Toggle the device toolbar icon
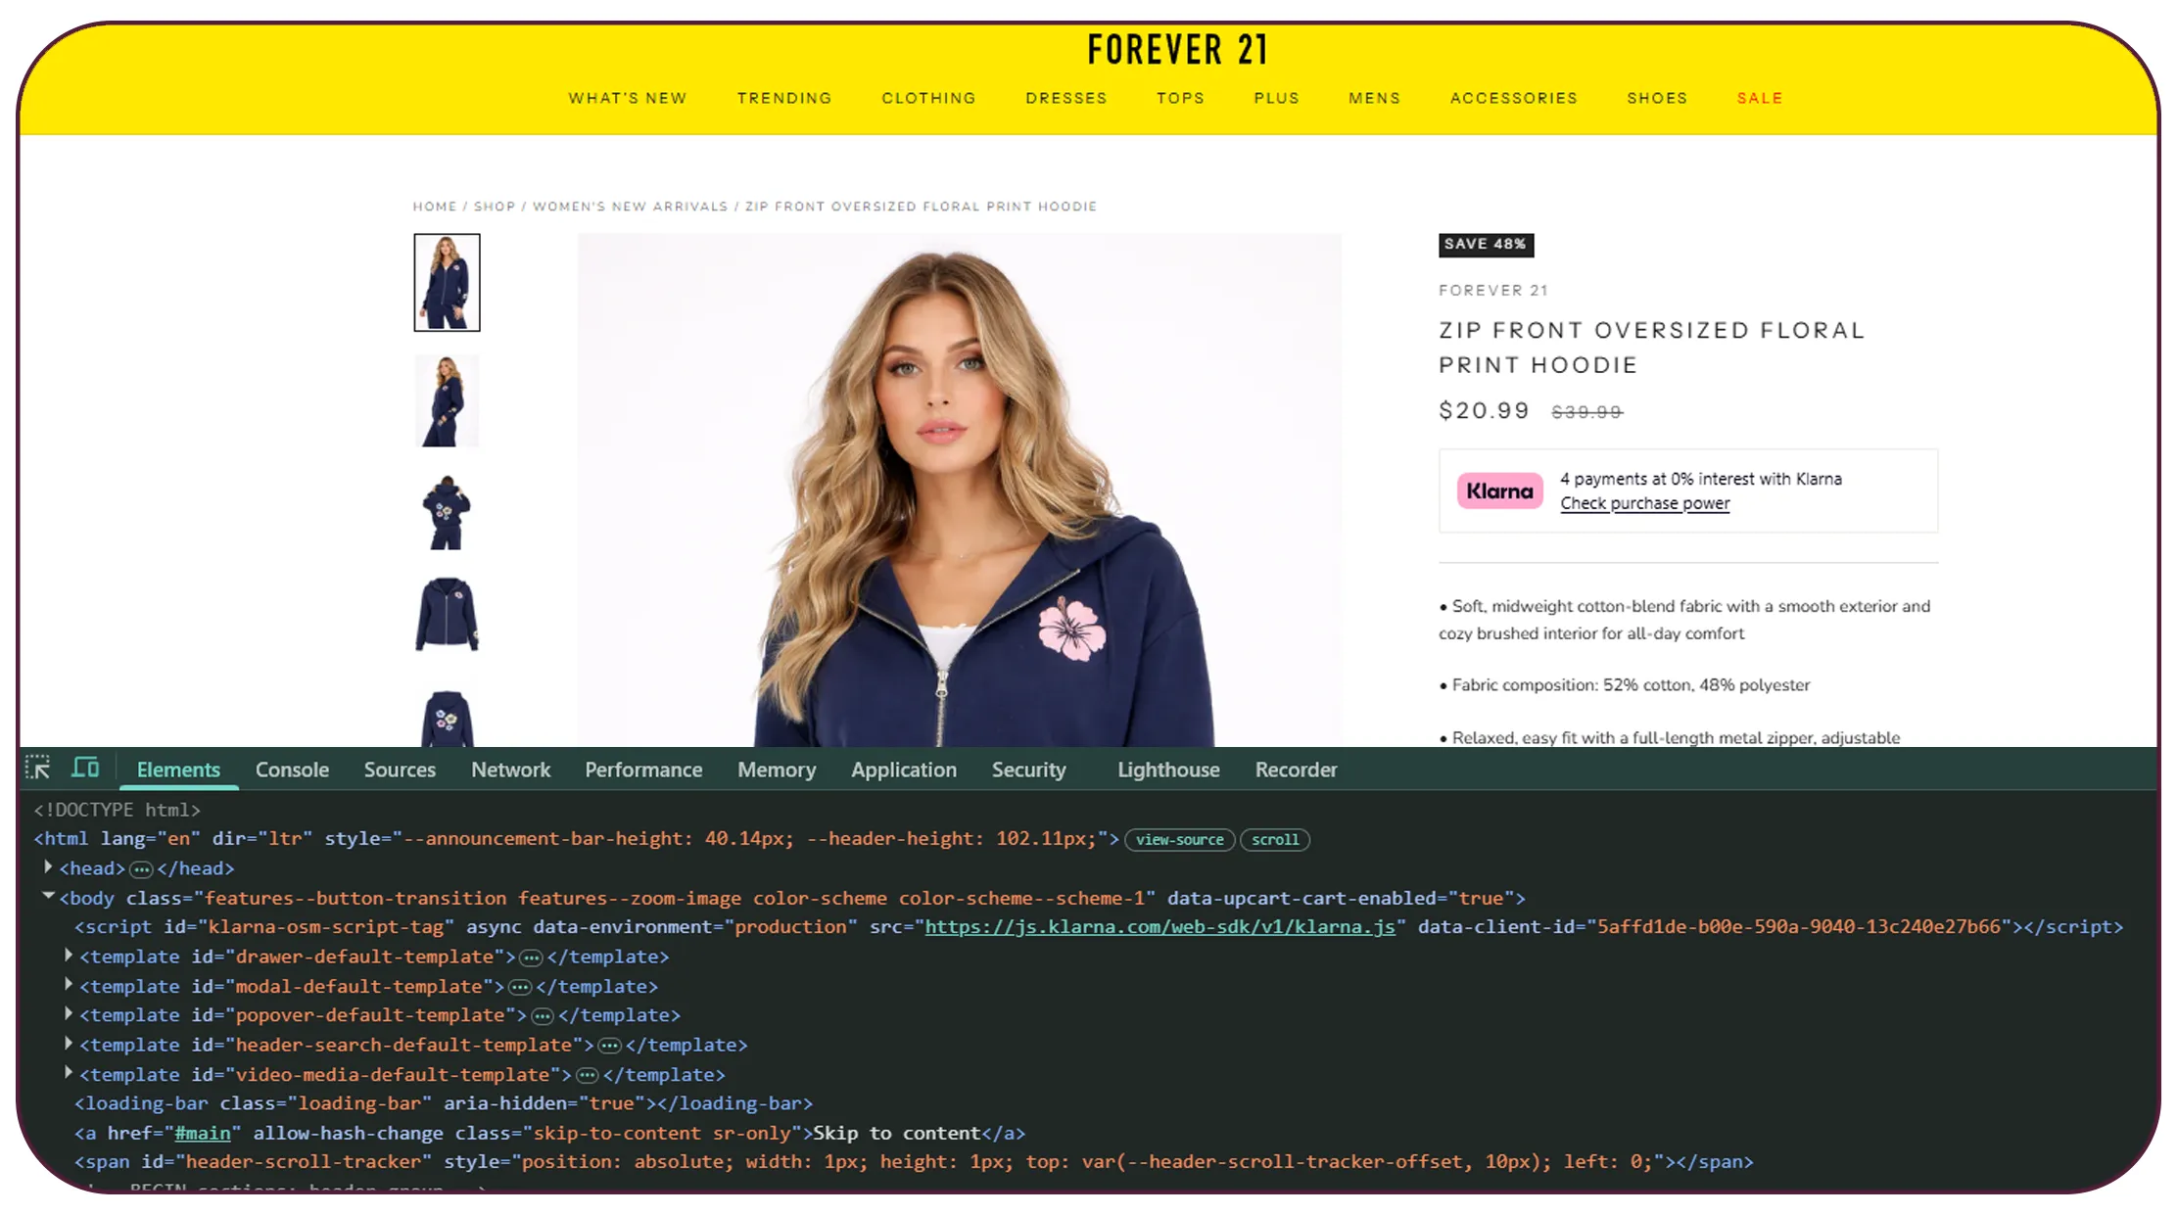Image resolution: width=2177 pixels, height=1214 pixels. (x=86, y=768)
